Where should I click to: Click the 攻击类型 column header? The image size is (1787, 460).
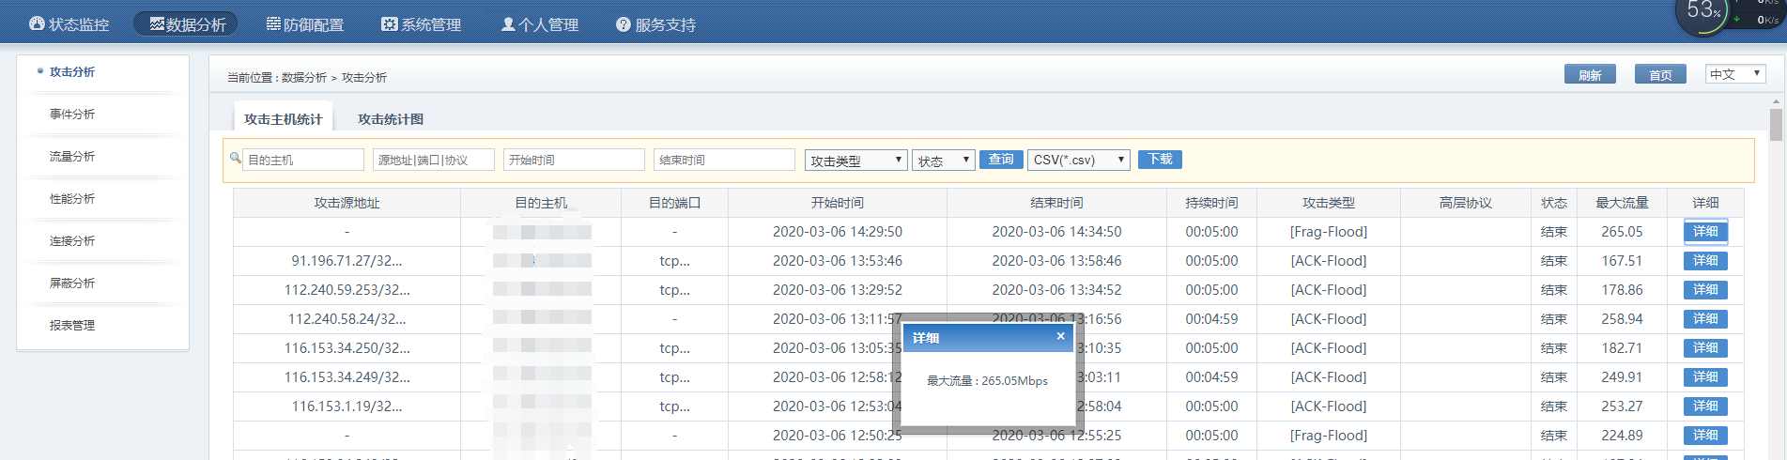pos(1329,203)
